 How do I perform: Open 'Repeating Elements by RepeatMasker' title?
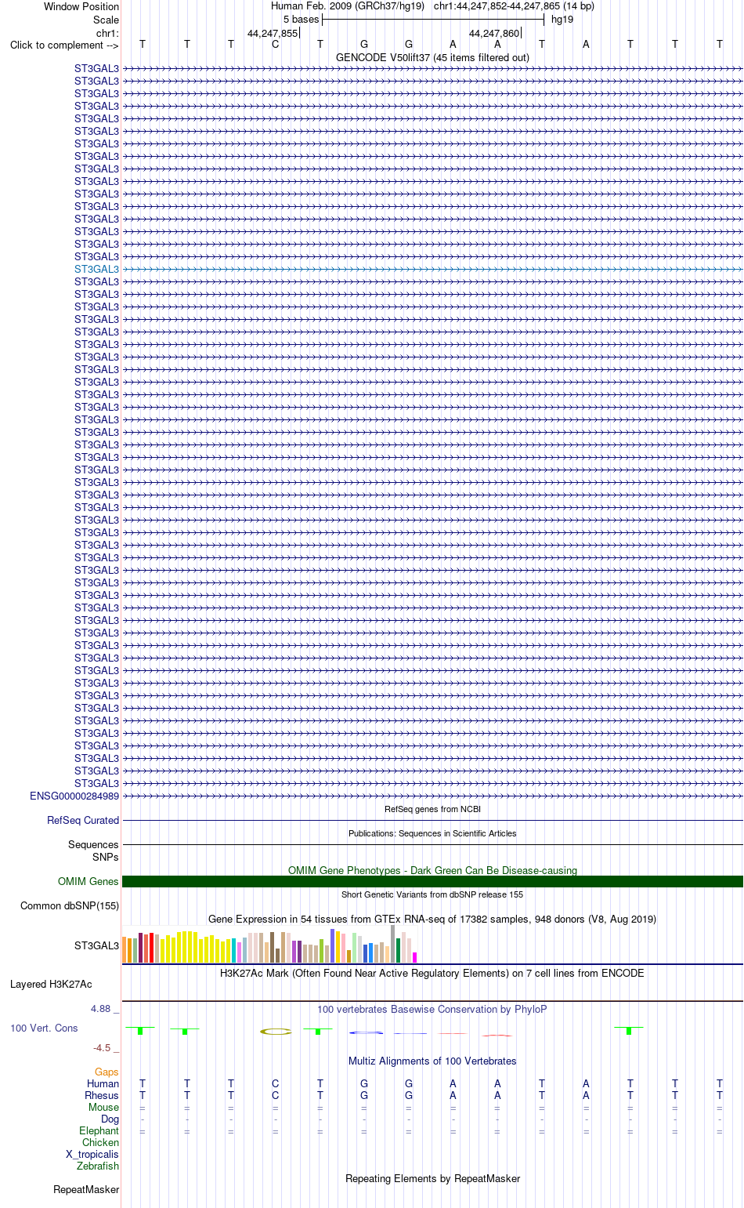432,1179
